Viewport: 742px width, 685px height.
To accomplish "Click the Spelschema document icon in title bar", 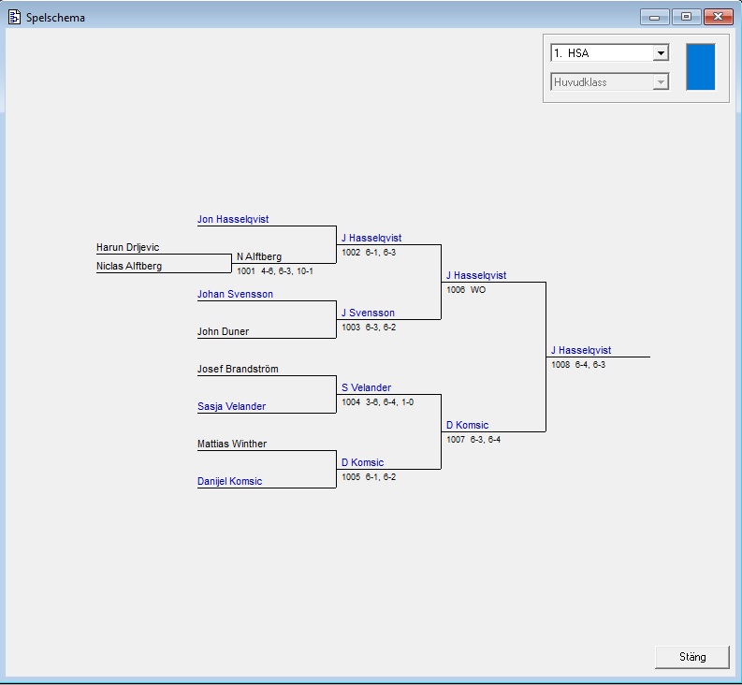I will coord(14,17).
